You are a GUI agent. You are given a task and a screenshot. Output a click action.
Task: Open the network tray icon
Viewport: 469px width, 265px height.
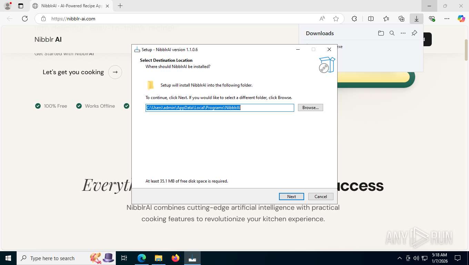pos(425,258)
